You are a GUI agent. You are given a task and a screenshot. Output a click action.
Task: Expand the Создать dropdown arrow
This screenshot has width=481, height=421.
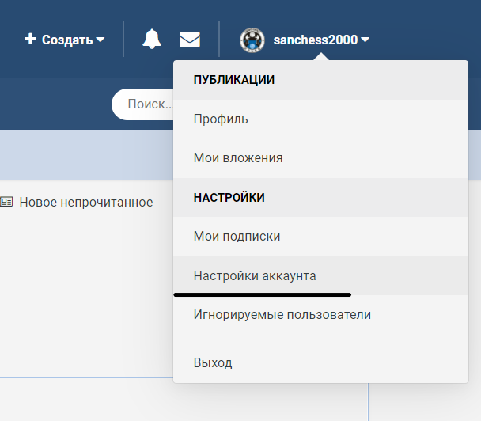(100, 40)
